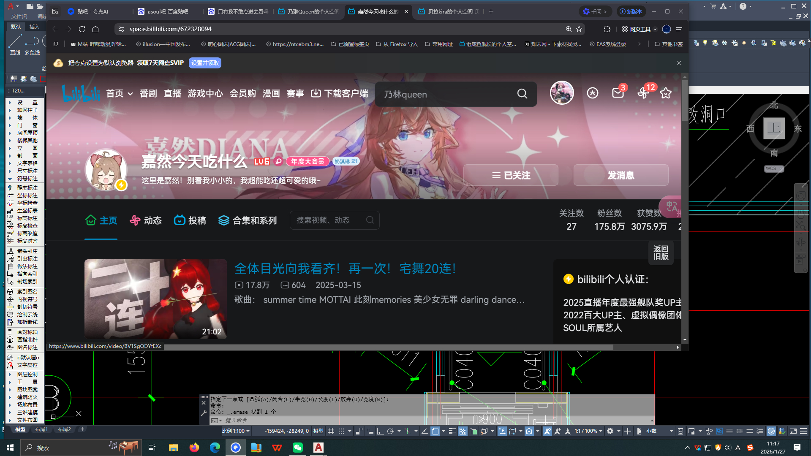Open bilibili dynamics fan icon with badge 12

coord(643,93)
